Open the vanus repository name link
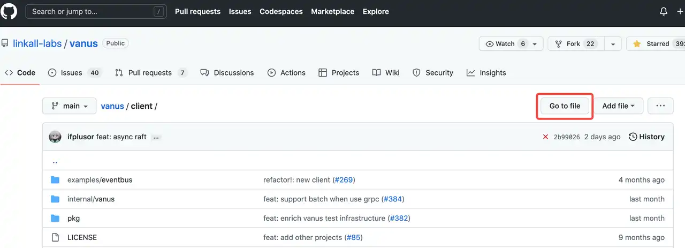The width and height of the screenshot is (685, 248). 83,43
